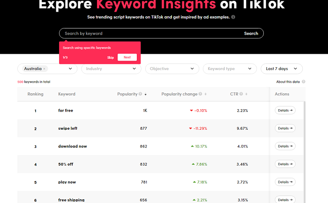Select the '50% off' keyword text
The width and height of the screenshot is (328, 203).
click(66, 164)
